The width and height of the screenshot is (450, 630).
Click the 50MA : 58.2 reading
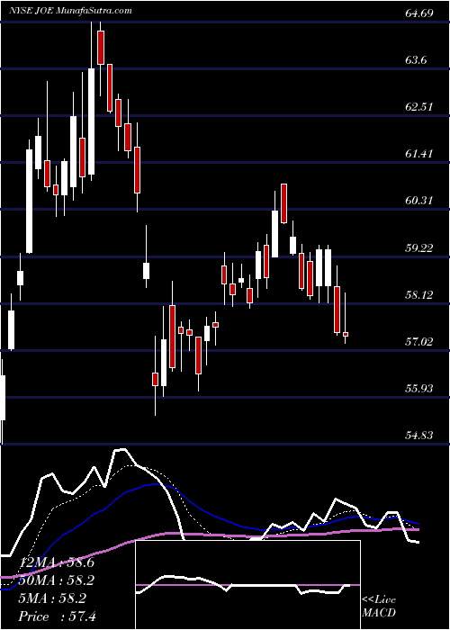(57, 580)
